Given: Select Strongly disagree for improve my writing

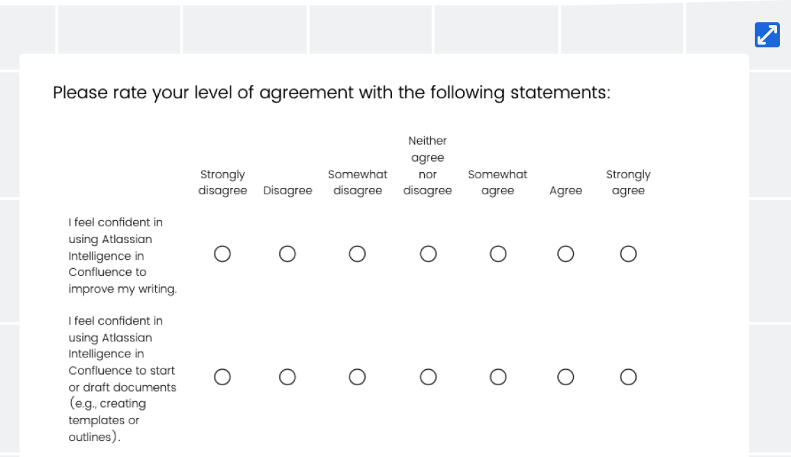Looking at the screenshot, I should pyautogui.click(x=223, y=254).
